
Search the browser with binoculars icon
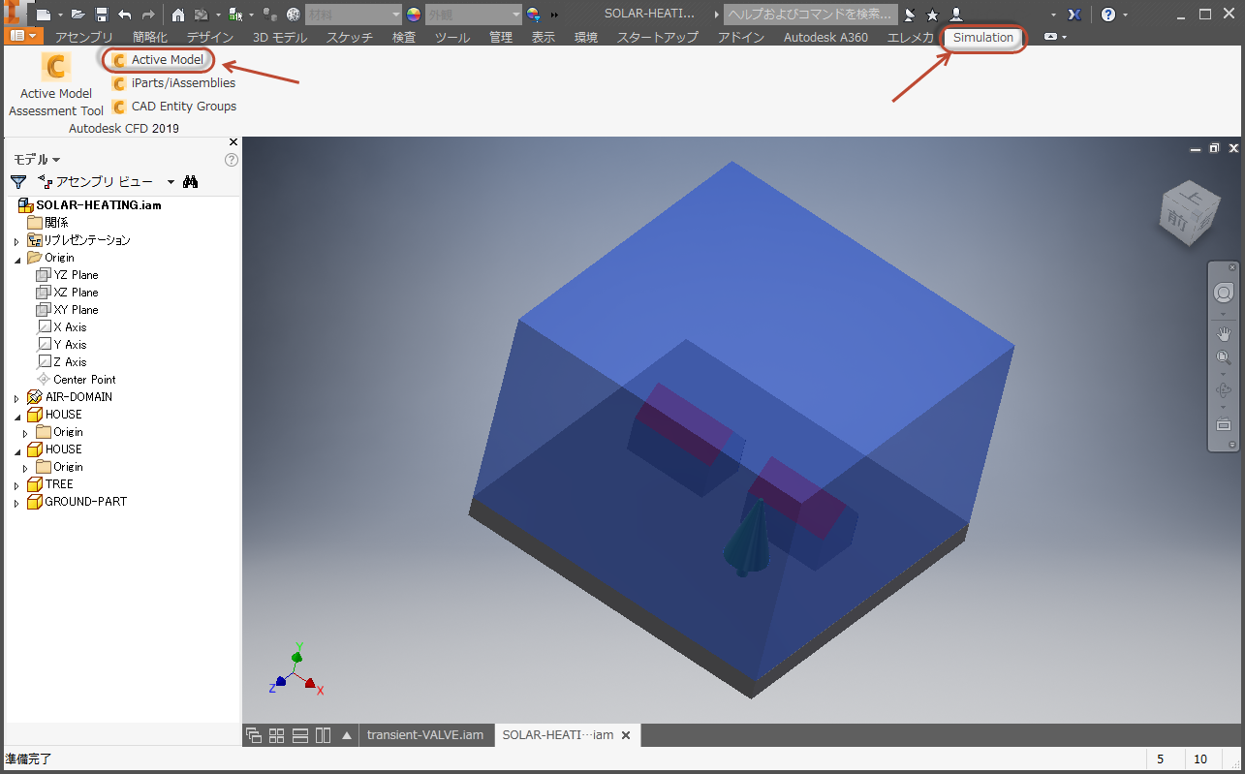tap(191, 181)
